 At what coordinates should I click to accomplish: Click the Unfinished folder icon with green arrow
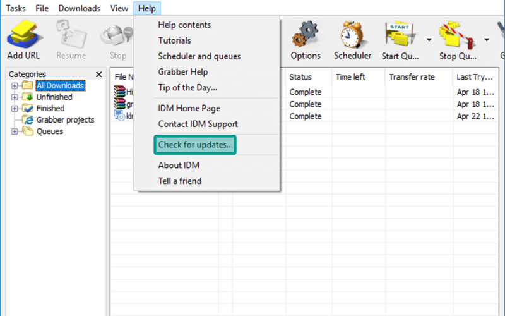click(28, 97)
